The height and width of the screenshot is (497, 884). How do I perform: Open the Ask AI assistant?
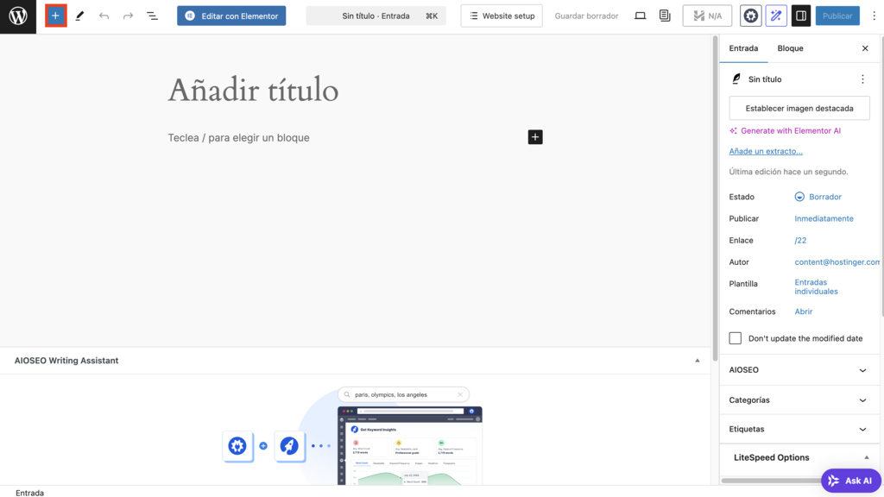850,480
